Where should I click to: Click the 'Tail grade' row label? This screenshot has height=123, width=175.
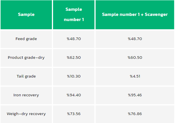click(26, 76)
